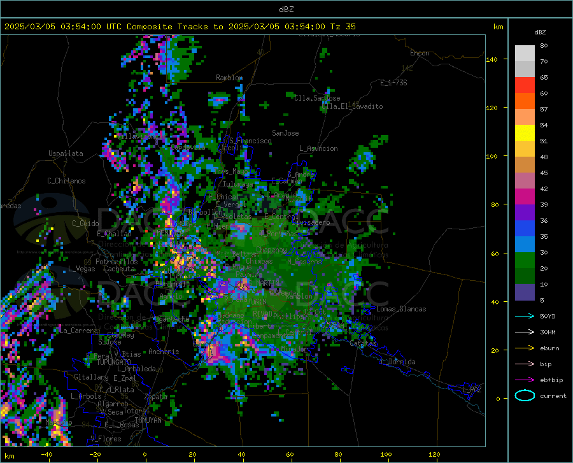Click the Cacheuta map label
This screenshot has width=573, height=463.
click(x=119, y=269)
